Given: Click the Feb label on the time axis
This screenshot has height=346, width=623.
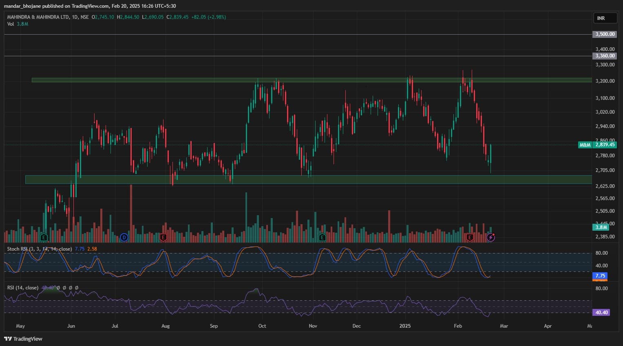Looking at the screenshot, I should [x=458, y=326].
